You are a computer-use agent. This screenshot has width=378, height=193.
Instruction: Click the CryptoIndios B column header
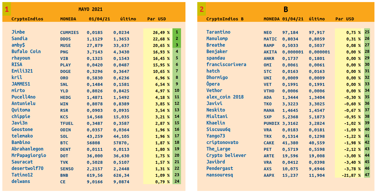(x=225, y=19)
